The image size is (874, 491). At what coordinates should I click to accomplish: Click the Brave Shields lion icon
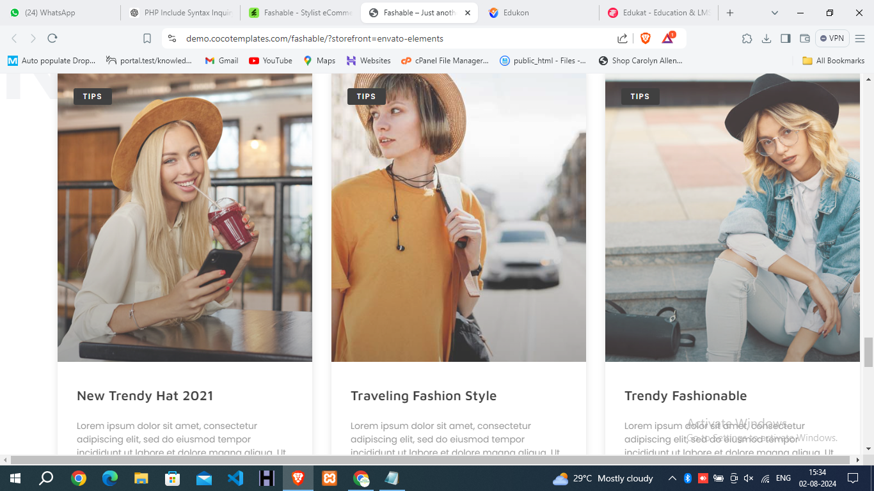click(646, 38)
